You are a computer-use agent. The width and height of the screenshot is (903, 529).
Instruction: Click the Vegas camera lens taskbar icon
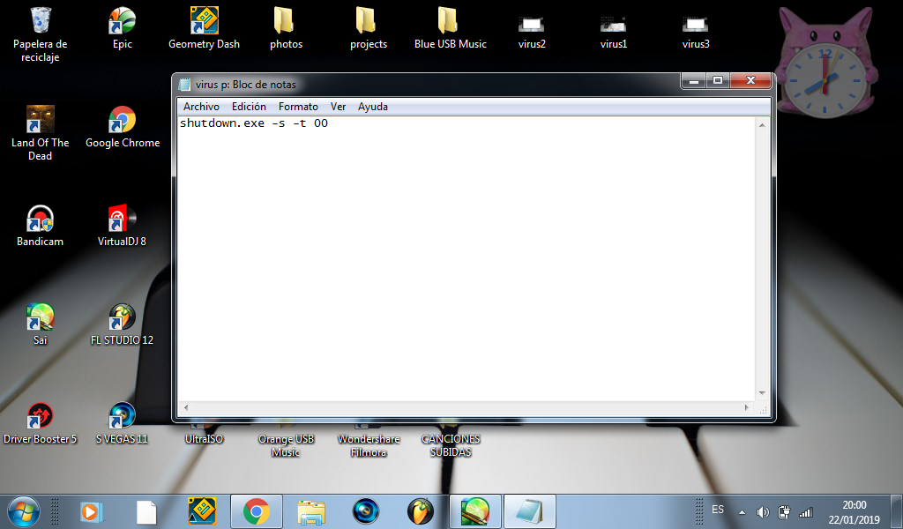click(x=366, y=511)
